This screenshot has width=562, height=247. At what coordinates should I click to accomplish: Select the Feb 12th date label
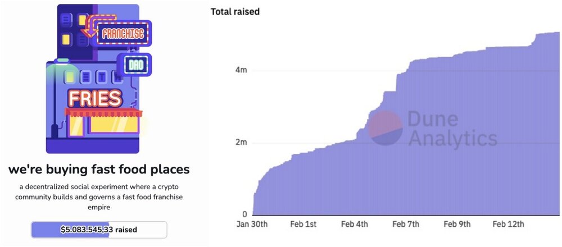point(508,225)
